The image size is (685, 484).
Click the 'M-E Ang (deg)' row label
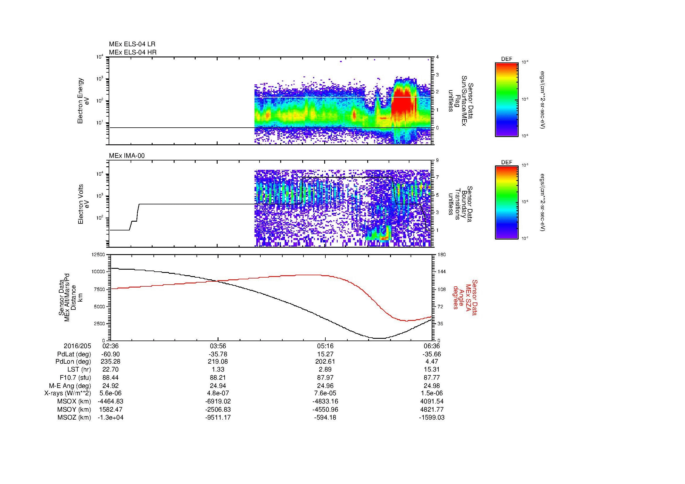tap(70, 386)
